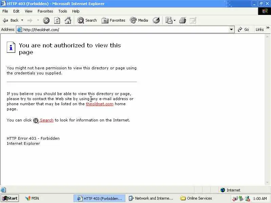271x203 pixels.
Task: Click into the Address bar URL field
Action: tap(125, 30)
